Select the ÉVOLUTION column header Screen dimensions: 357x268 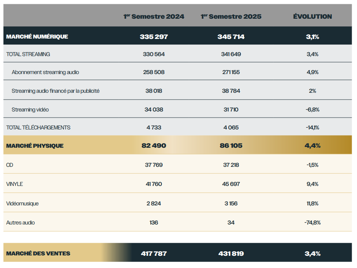click(312, 16)
